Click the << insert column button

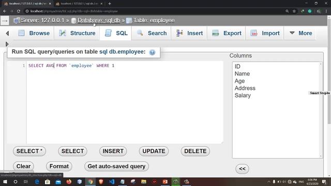pyautogui.click(x=242, y=169)
